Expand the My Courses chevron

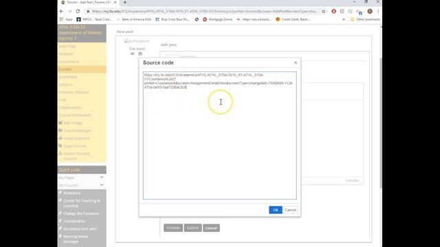coord(102,185)
